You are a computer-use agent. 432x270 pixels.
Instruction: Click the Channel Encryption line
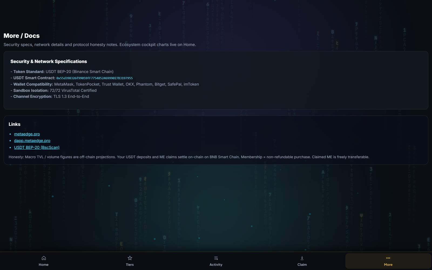pyautogui.click(x=50, y=96)
